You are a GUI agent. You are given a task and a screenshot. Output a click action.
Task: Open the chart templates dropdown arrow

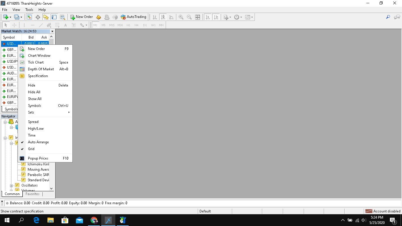click(x=252, y=17)
